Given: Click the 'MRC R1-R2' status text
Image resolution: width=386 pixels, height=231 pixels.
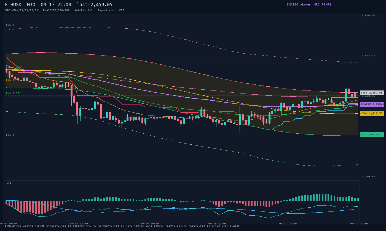Looking at the screenshot, I should tap(322, 4).
